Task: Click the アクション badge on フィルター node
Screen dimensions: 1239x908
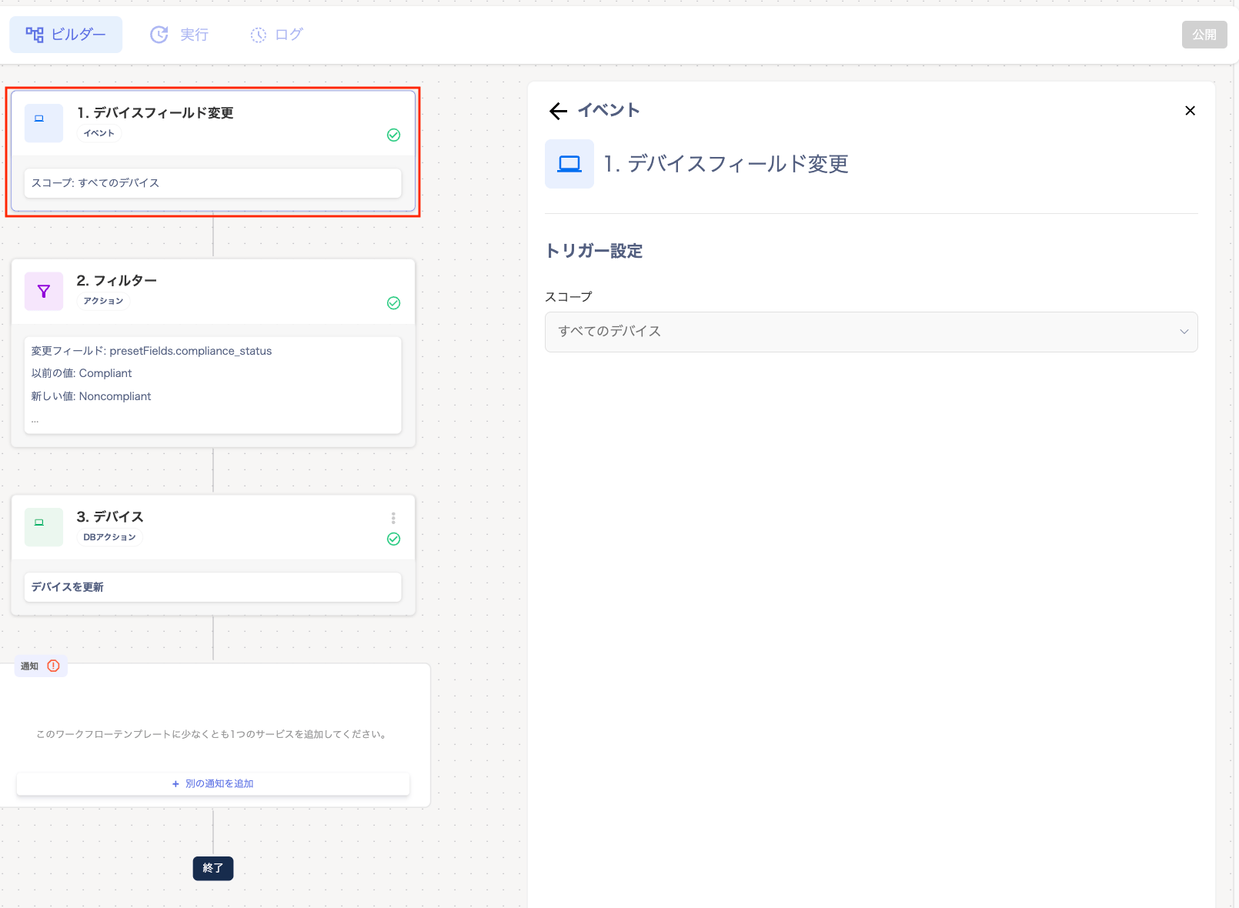Action: coord(103,301)
